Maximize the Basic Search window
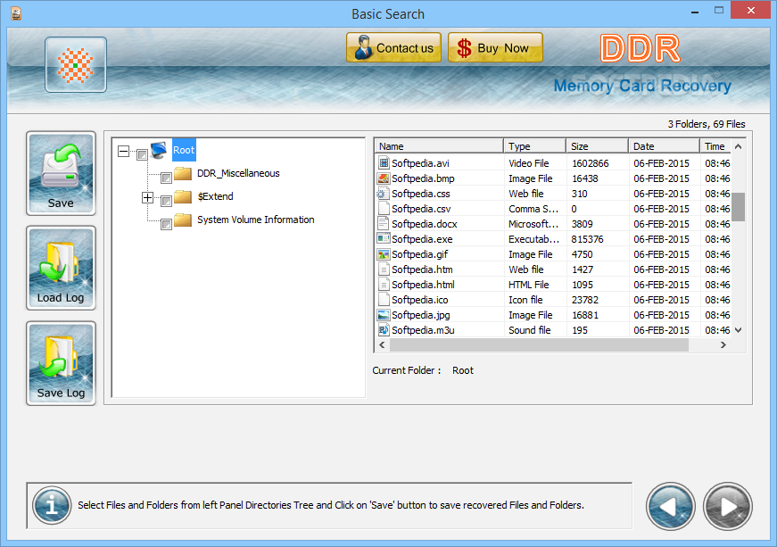This screenshot has width=777, height=547. (719, 10)
